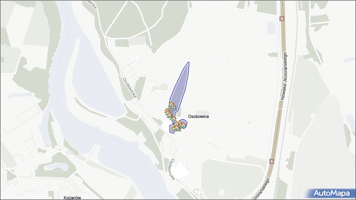Click the lower Osobowicka street label
The width and height of the screenshot is (356, 200).
172,169
